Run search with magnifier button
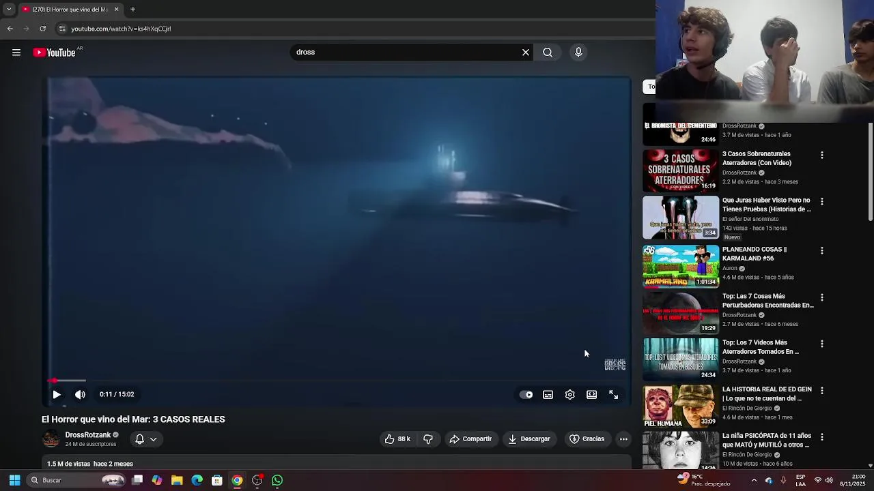This screenshot has height=491, width=874. tap(548, 53)
